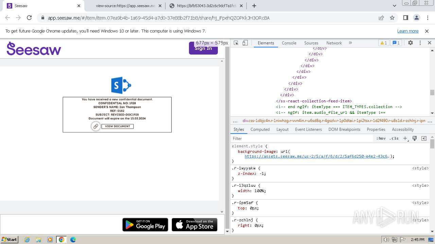435x244 pixels.
Task: Open the Properties pane
Action: click(x=376, y=129)
